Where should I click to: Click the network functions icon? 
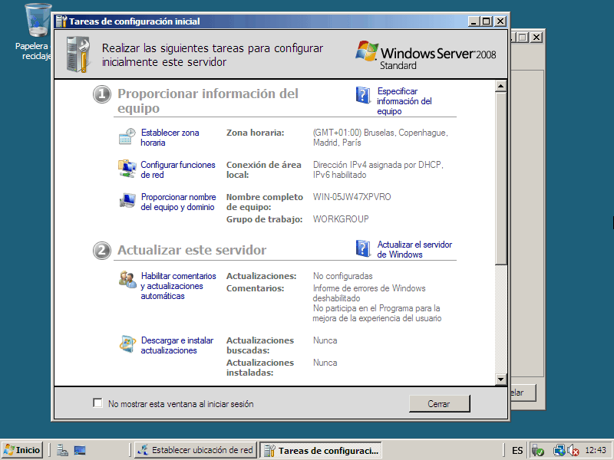[127, 169]
